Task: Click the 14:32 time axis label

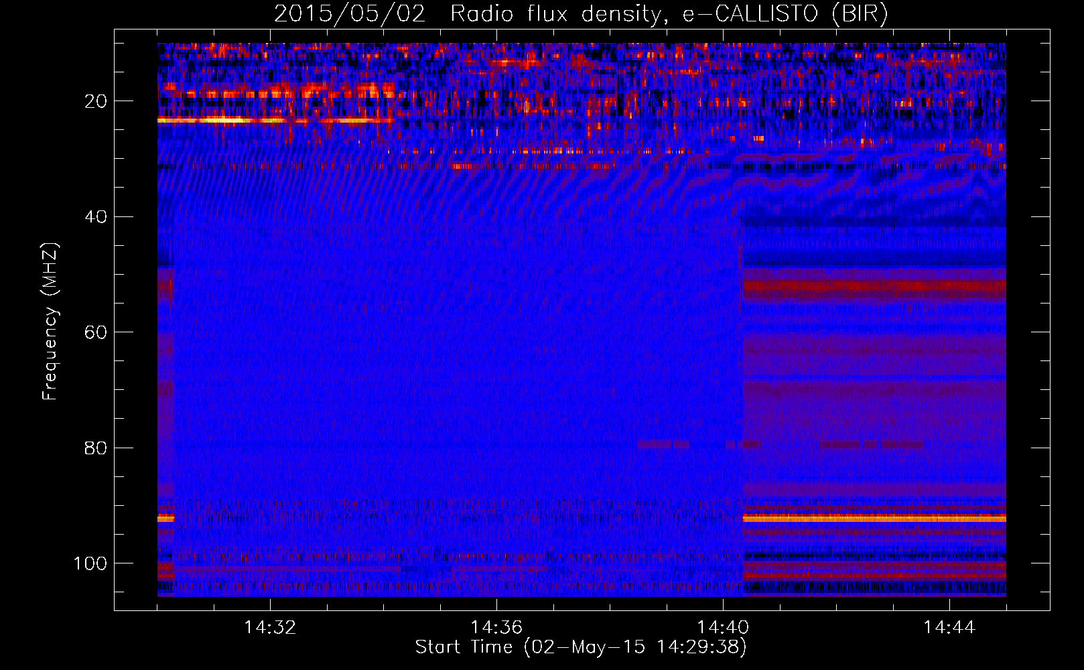Action: click(x=270, y=628)
